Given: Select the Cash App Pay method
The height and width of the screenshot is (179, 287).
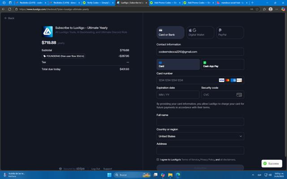Looking at the screenshot, I should click(x=222, y=64).
